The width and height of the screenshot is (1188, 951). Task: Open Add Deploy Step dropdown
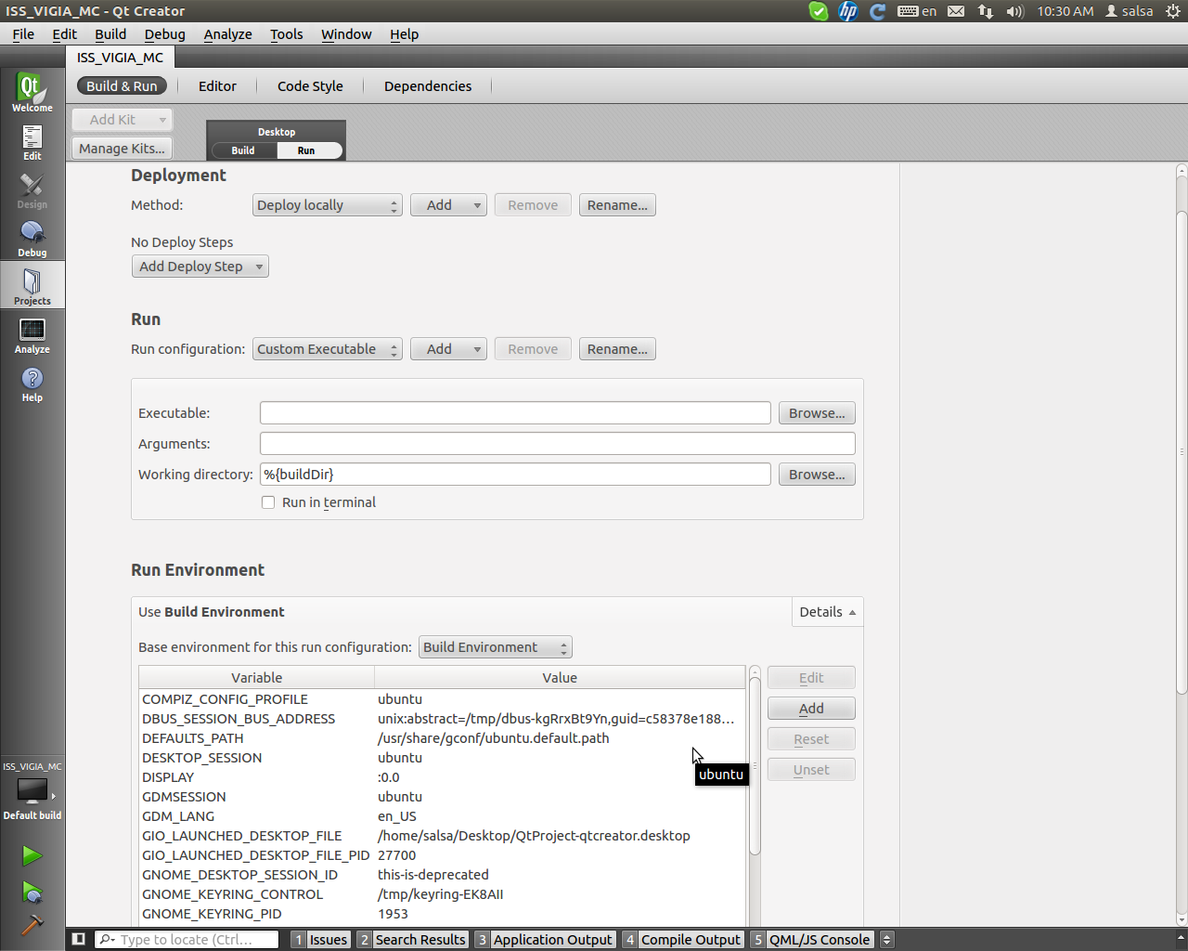point(200,267)
